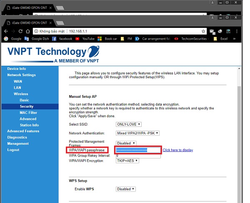Bookmark this page with the star icon
The height and width of the screenshot is (203, 250).
pos(203,31)
